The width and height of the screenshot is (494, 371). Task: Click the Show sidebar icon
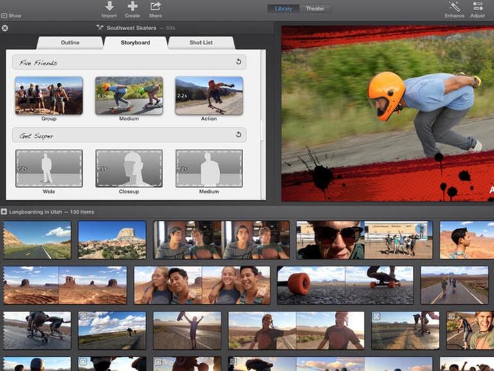[4, 15]
